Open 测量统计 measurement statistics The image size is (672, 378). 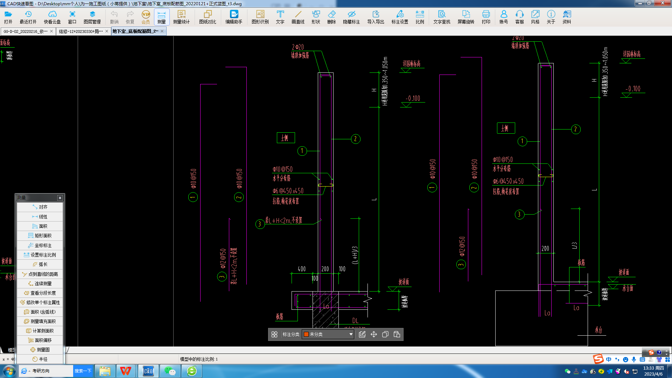tap(181, 17)
